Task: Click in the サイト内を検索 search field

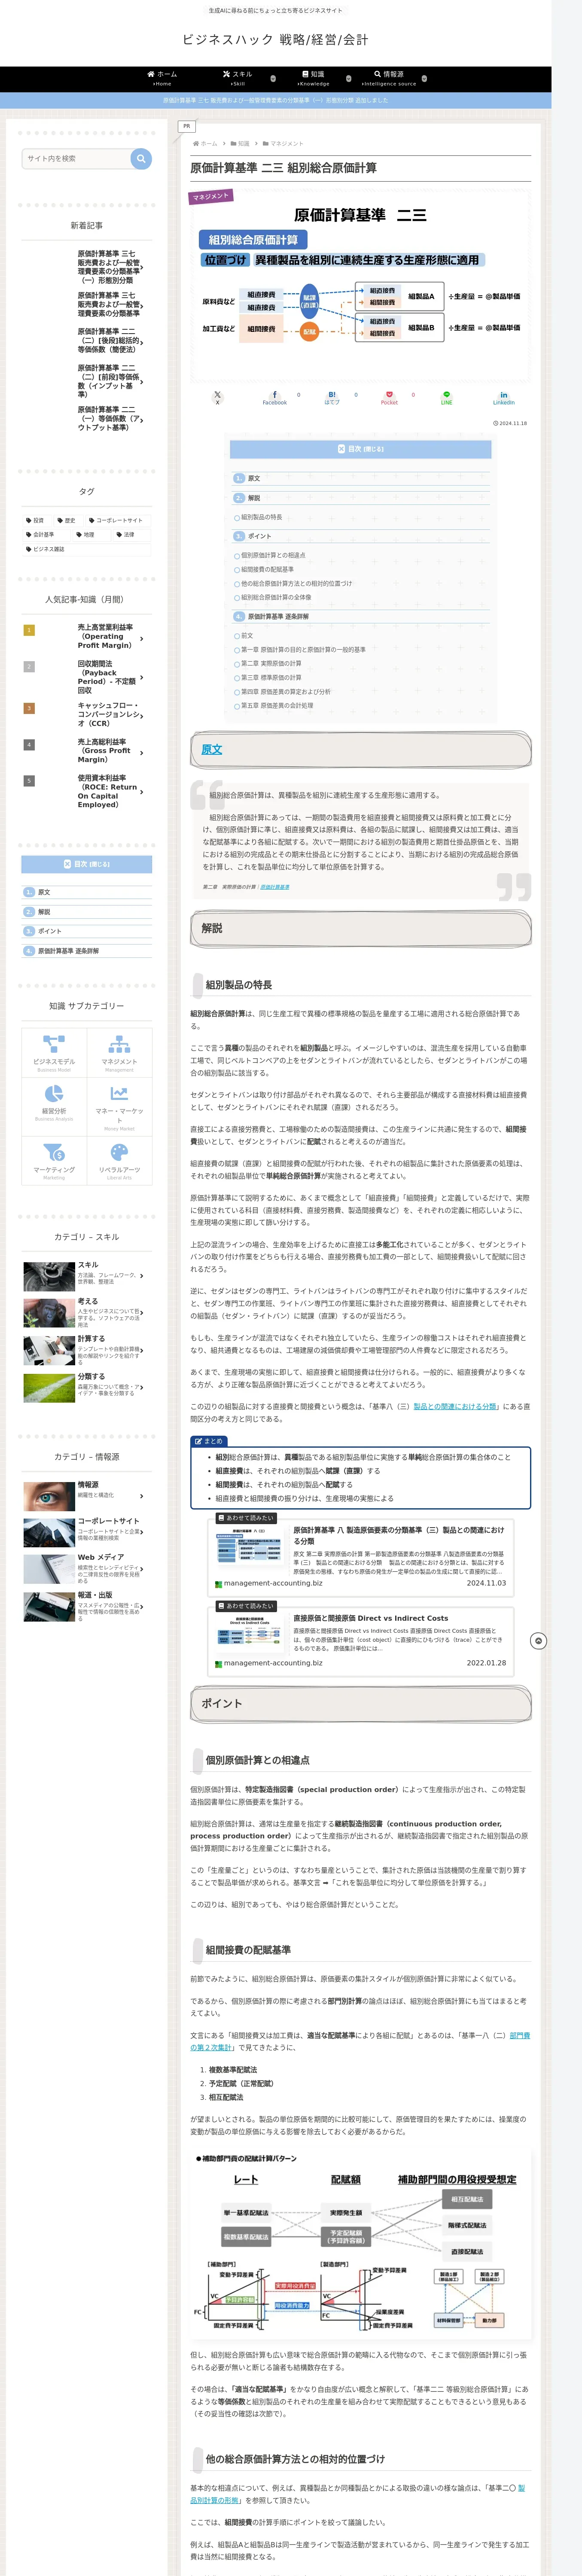Action: pos(76,158)
